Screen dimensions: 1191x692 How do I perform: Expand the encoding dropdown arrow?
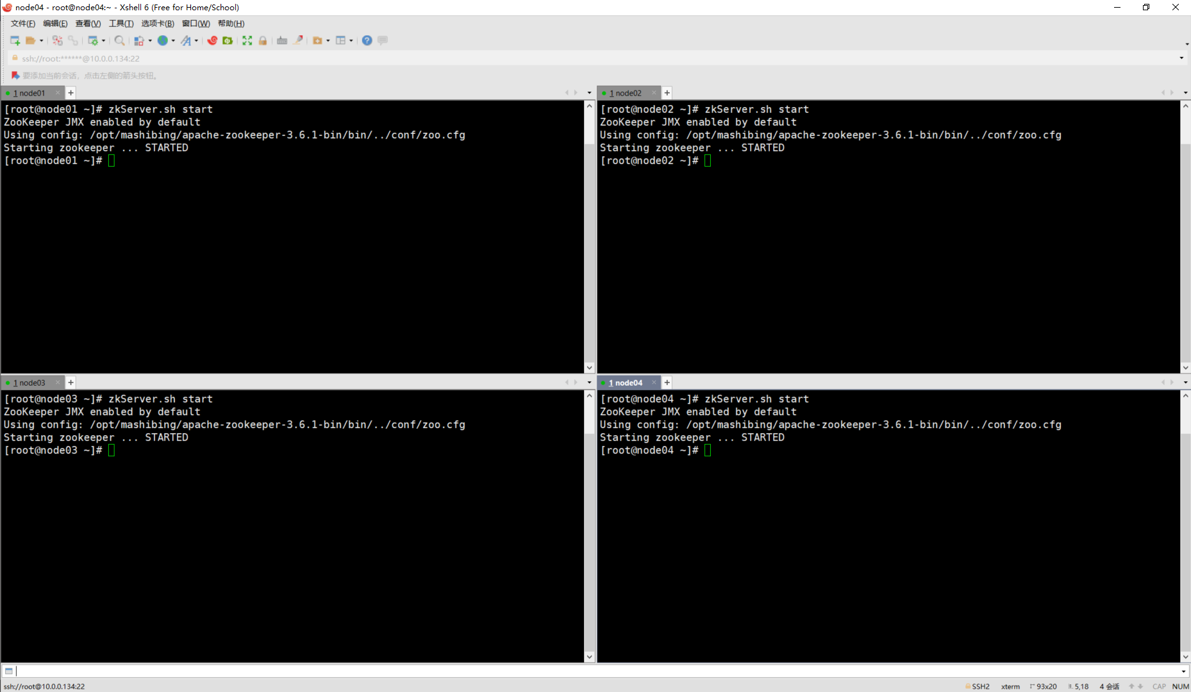173,40
